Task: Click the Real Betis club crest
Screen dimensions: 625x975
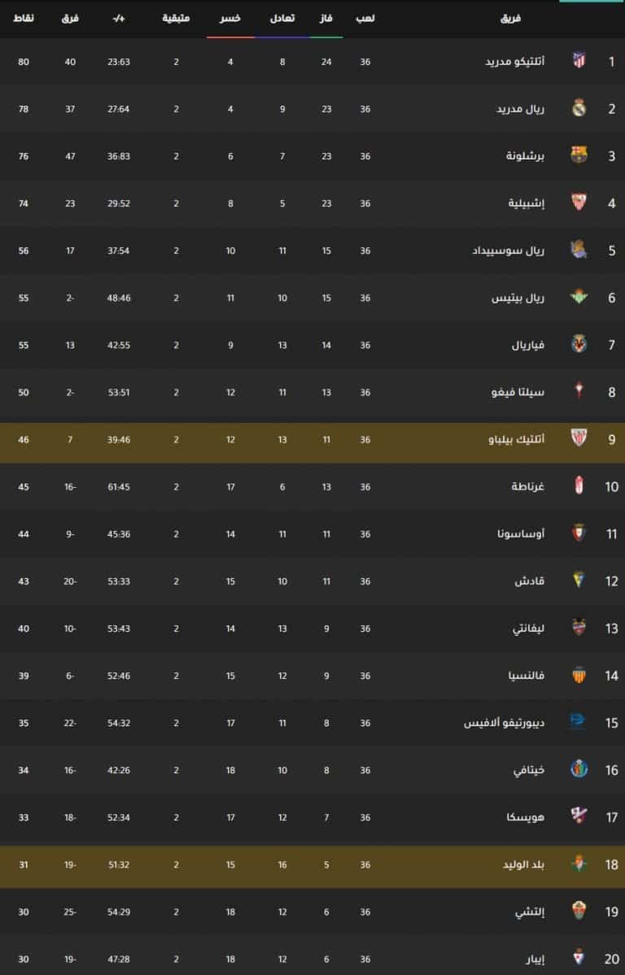Action: 579,298
